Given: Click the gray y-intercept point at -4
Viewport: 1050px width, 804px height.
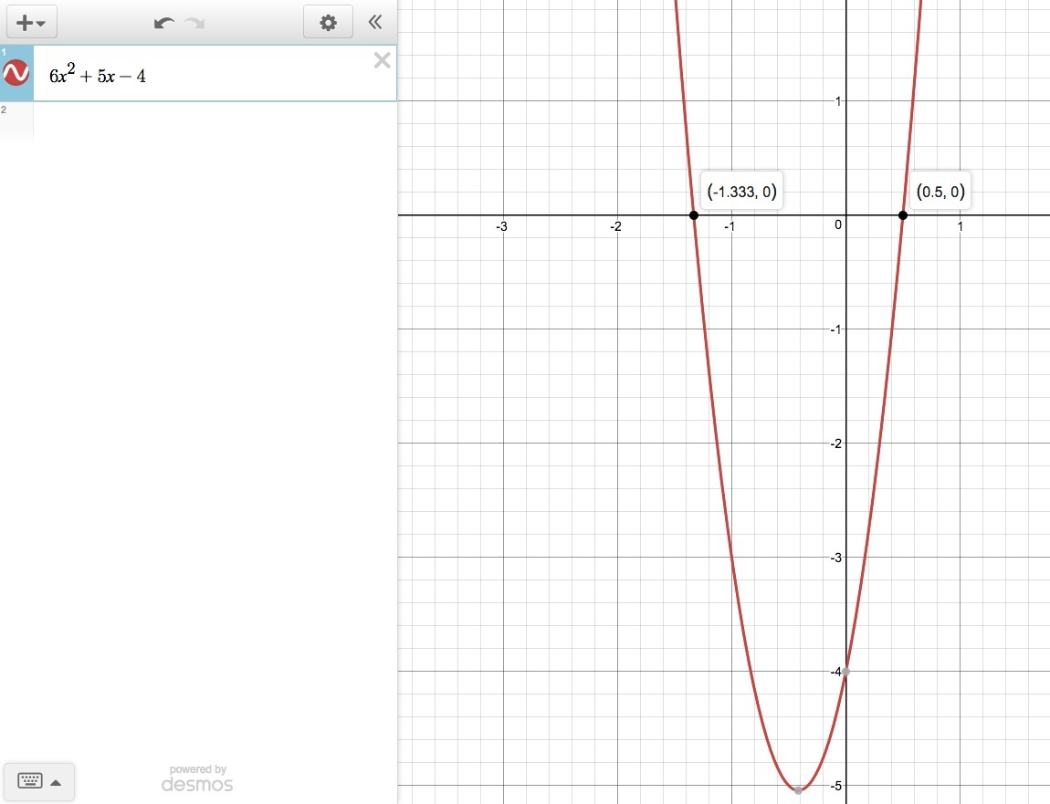Looking at the screenshot, I should pos(845,672).
